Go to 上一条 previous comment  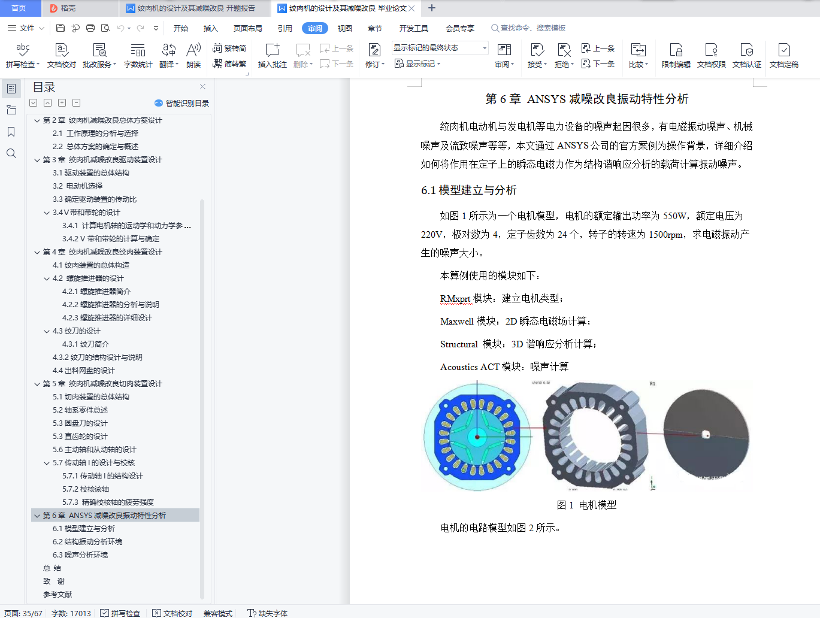coord(337,48)
